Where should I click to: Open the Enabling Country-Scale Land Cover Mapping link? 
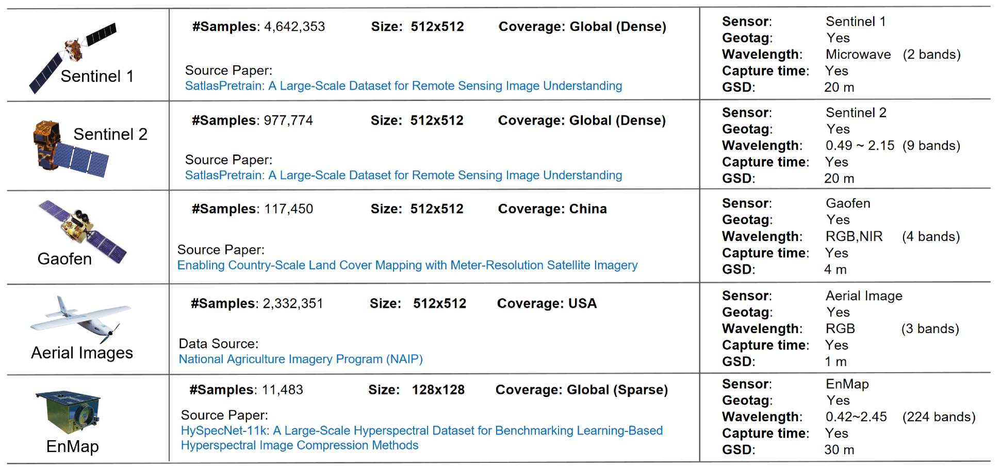point(407,265)
